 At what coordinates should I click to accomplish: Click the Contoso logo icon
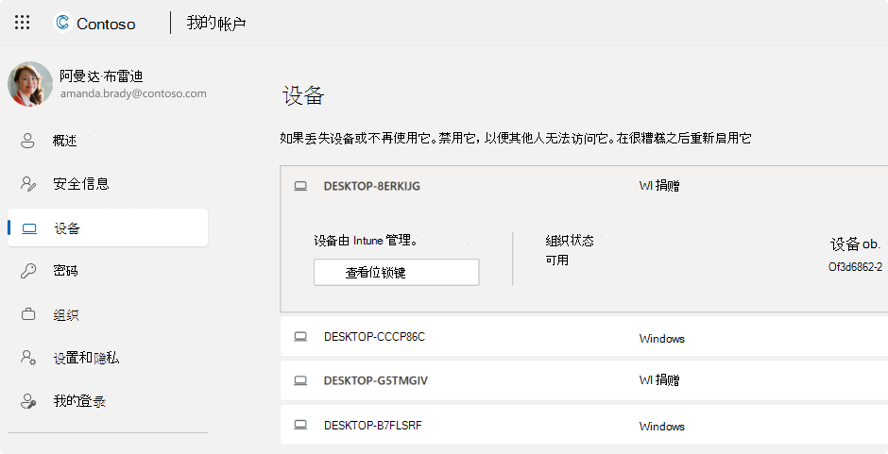coord(62,23)
